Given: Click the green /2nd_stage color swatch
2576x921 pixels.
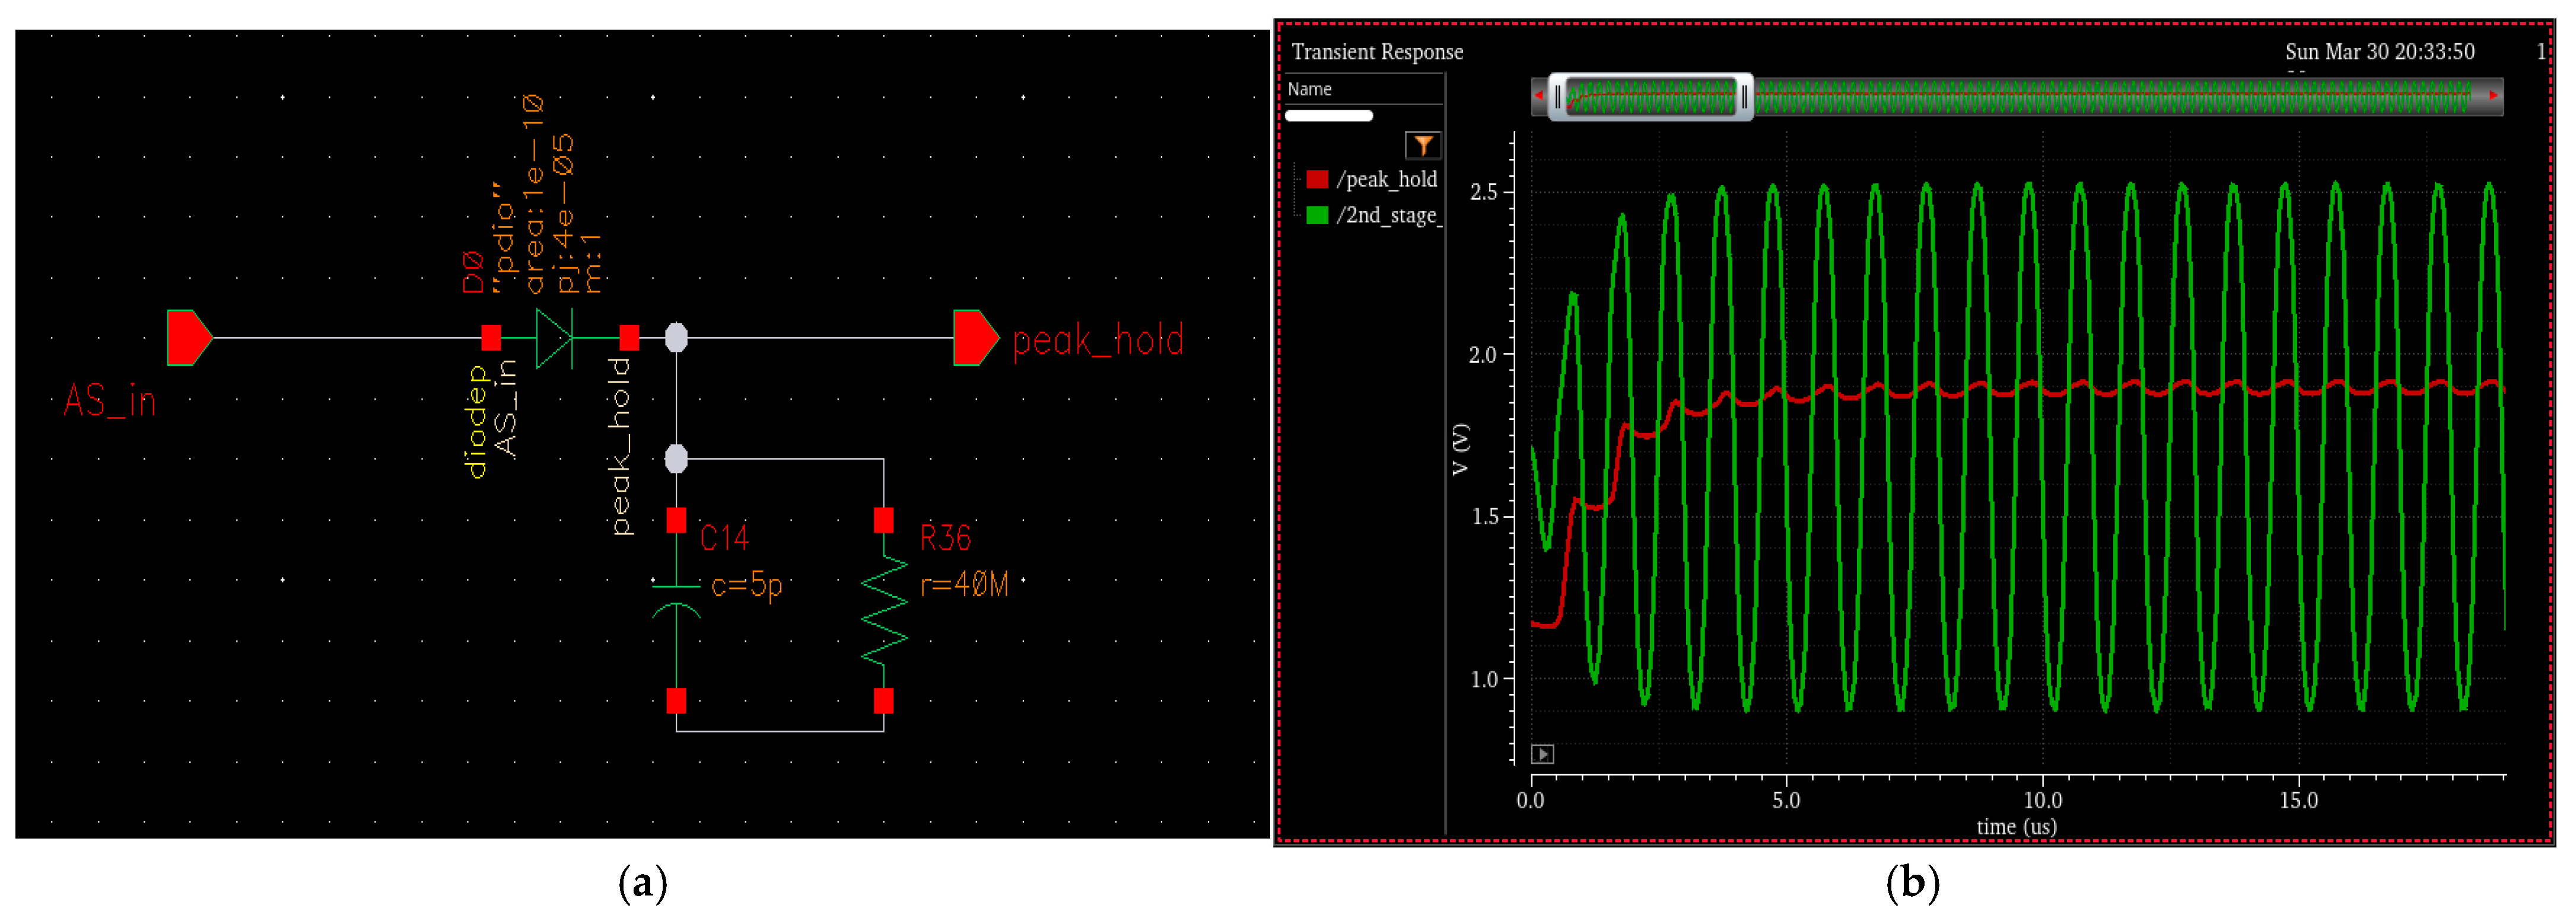Looking at the screenshot, I should pyautogui.click(x=1317, y=215).
